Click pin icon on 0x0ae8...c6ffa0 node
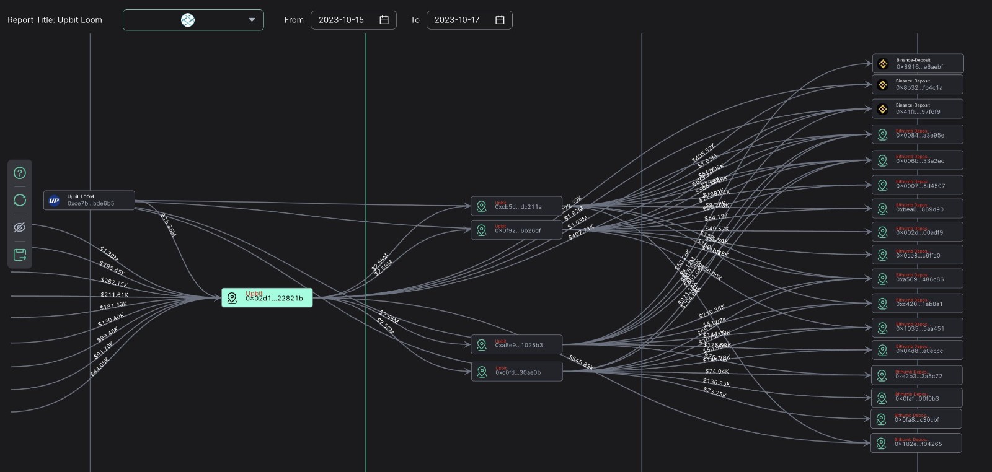Screen dimensions: 992x472 click(882, 255)
